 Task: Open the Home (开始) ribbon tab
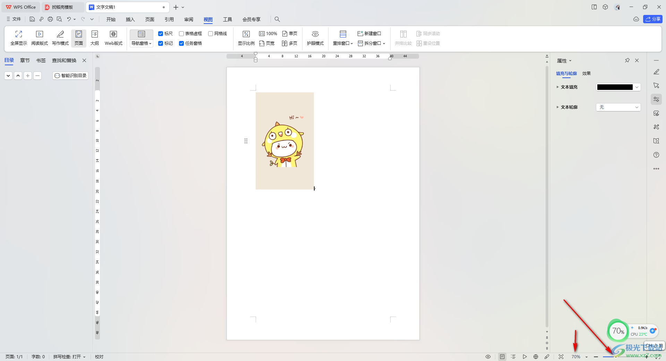111,19
